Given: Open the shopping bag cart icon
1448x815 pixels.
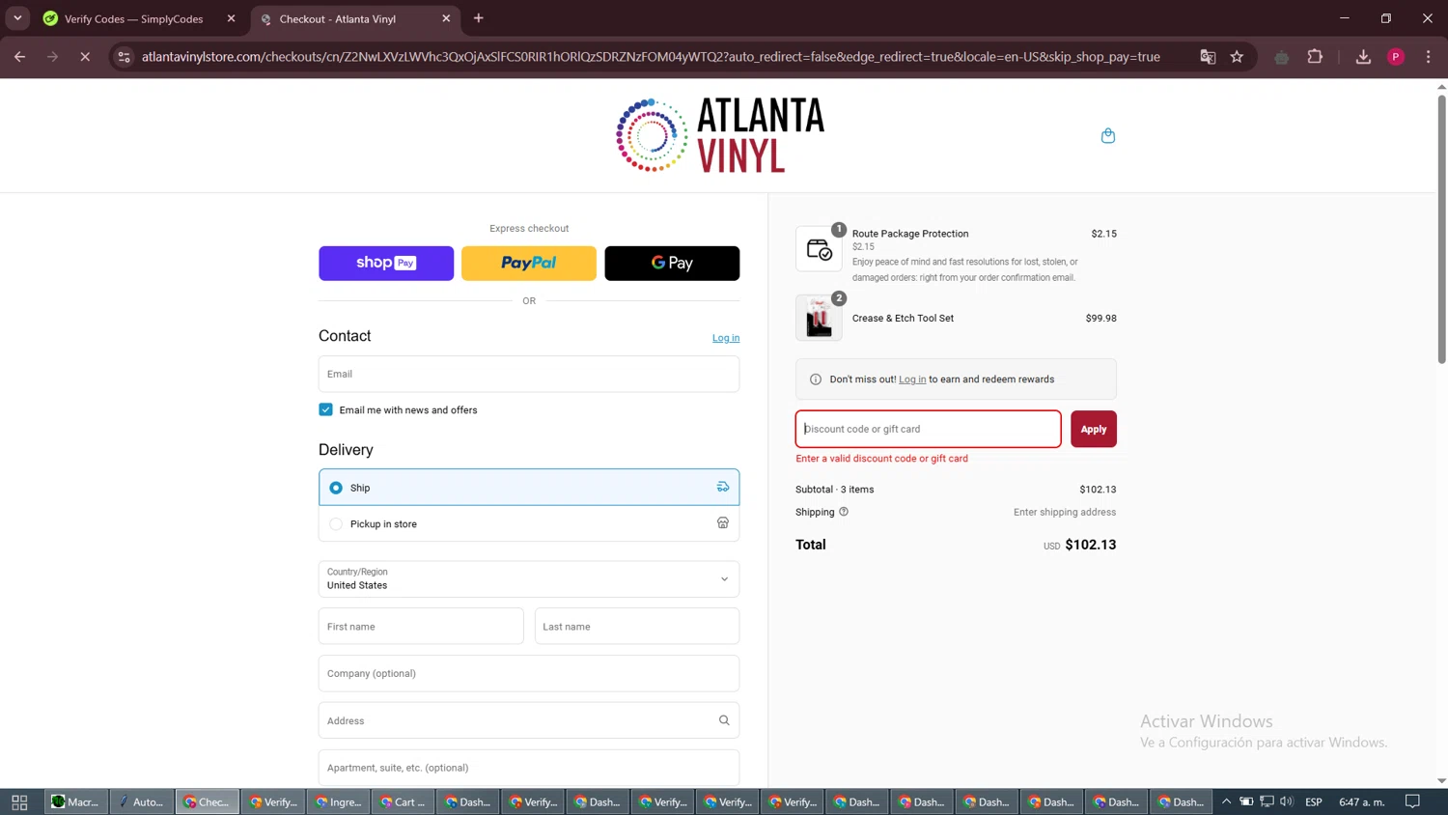Looking at the screenshot, I should 1107,136.
